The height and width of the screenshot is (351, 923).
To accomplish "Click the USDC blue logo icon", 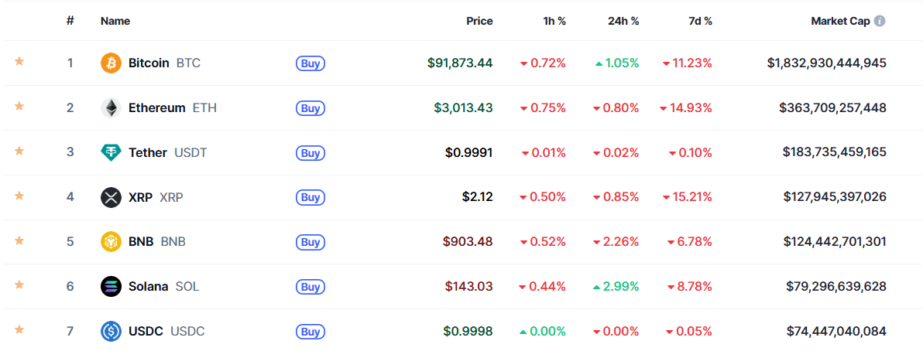I will coord(111,331).
